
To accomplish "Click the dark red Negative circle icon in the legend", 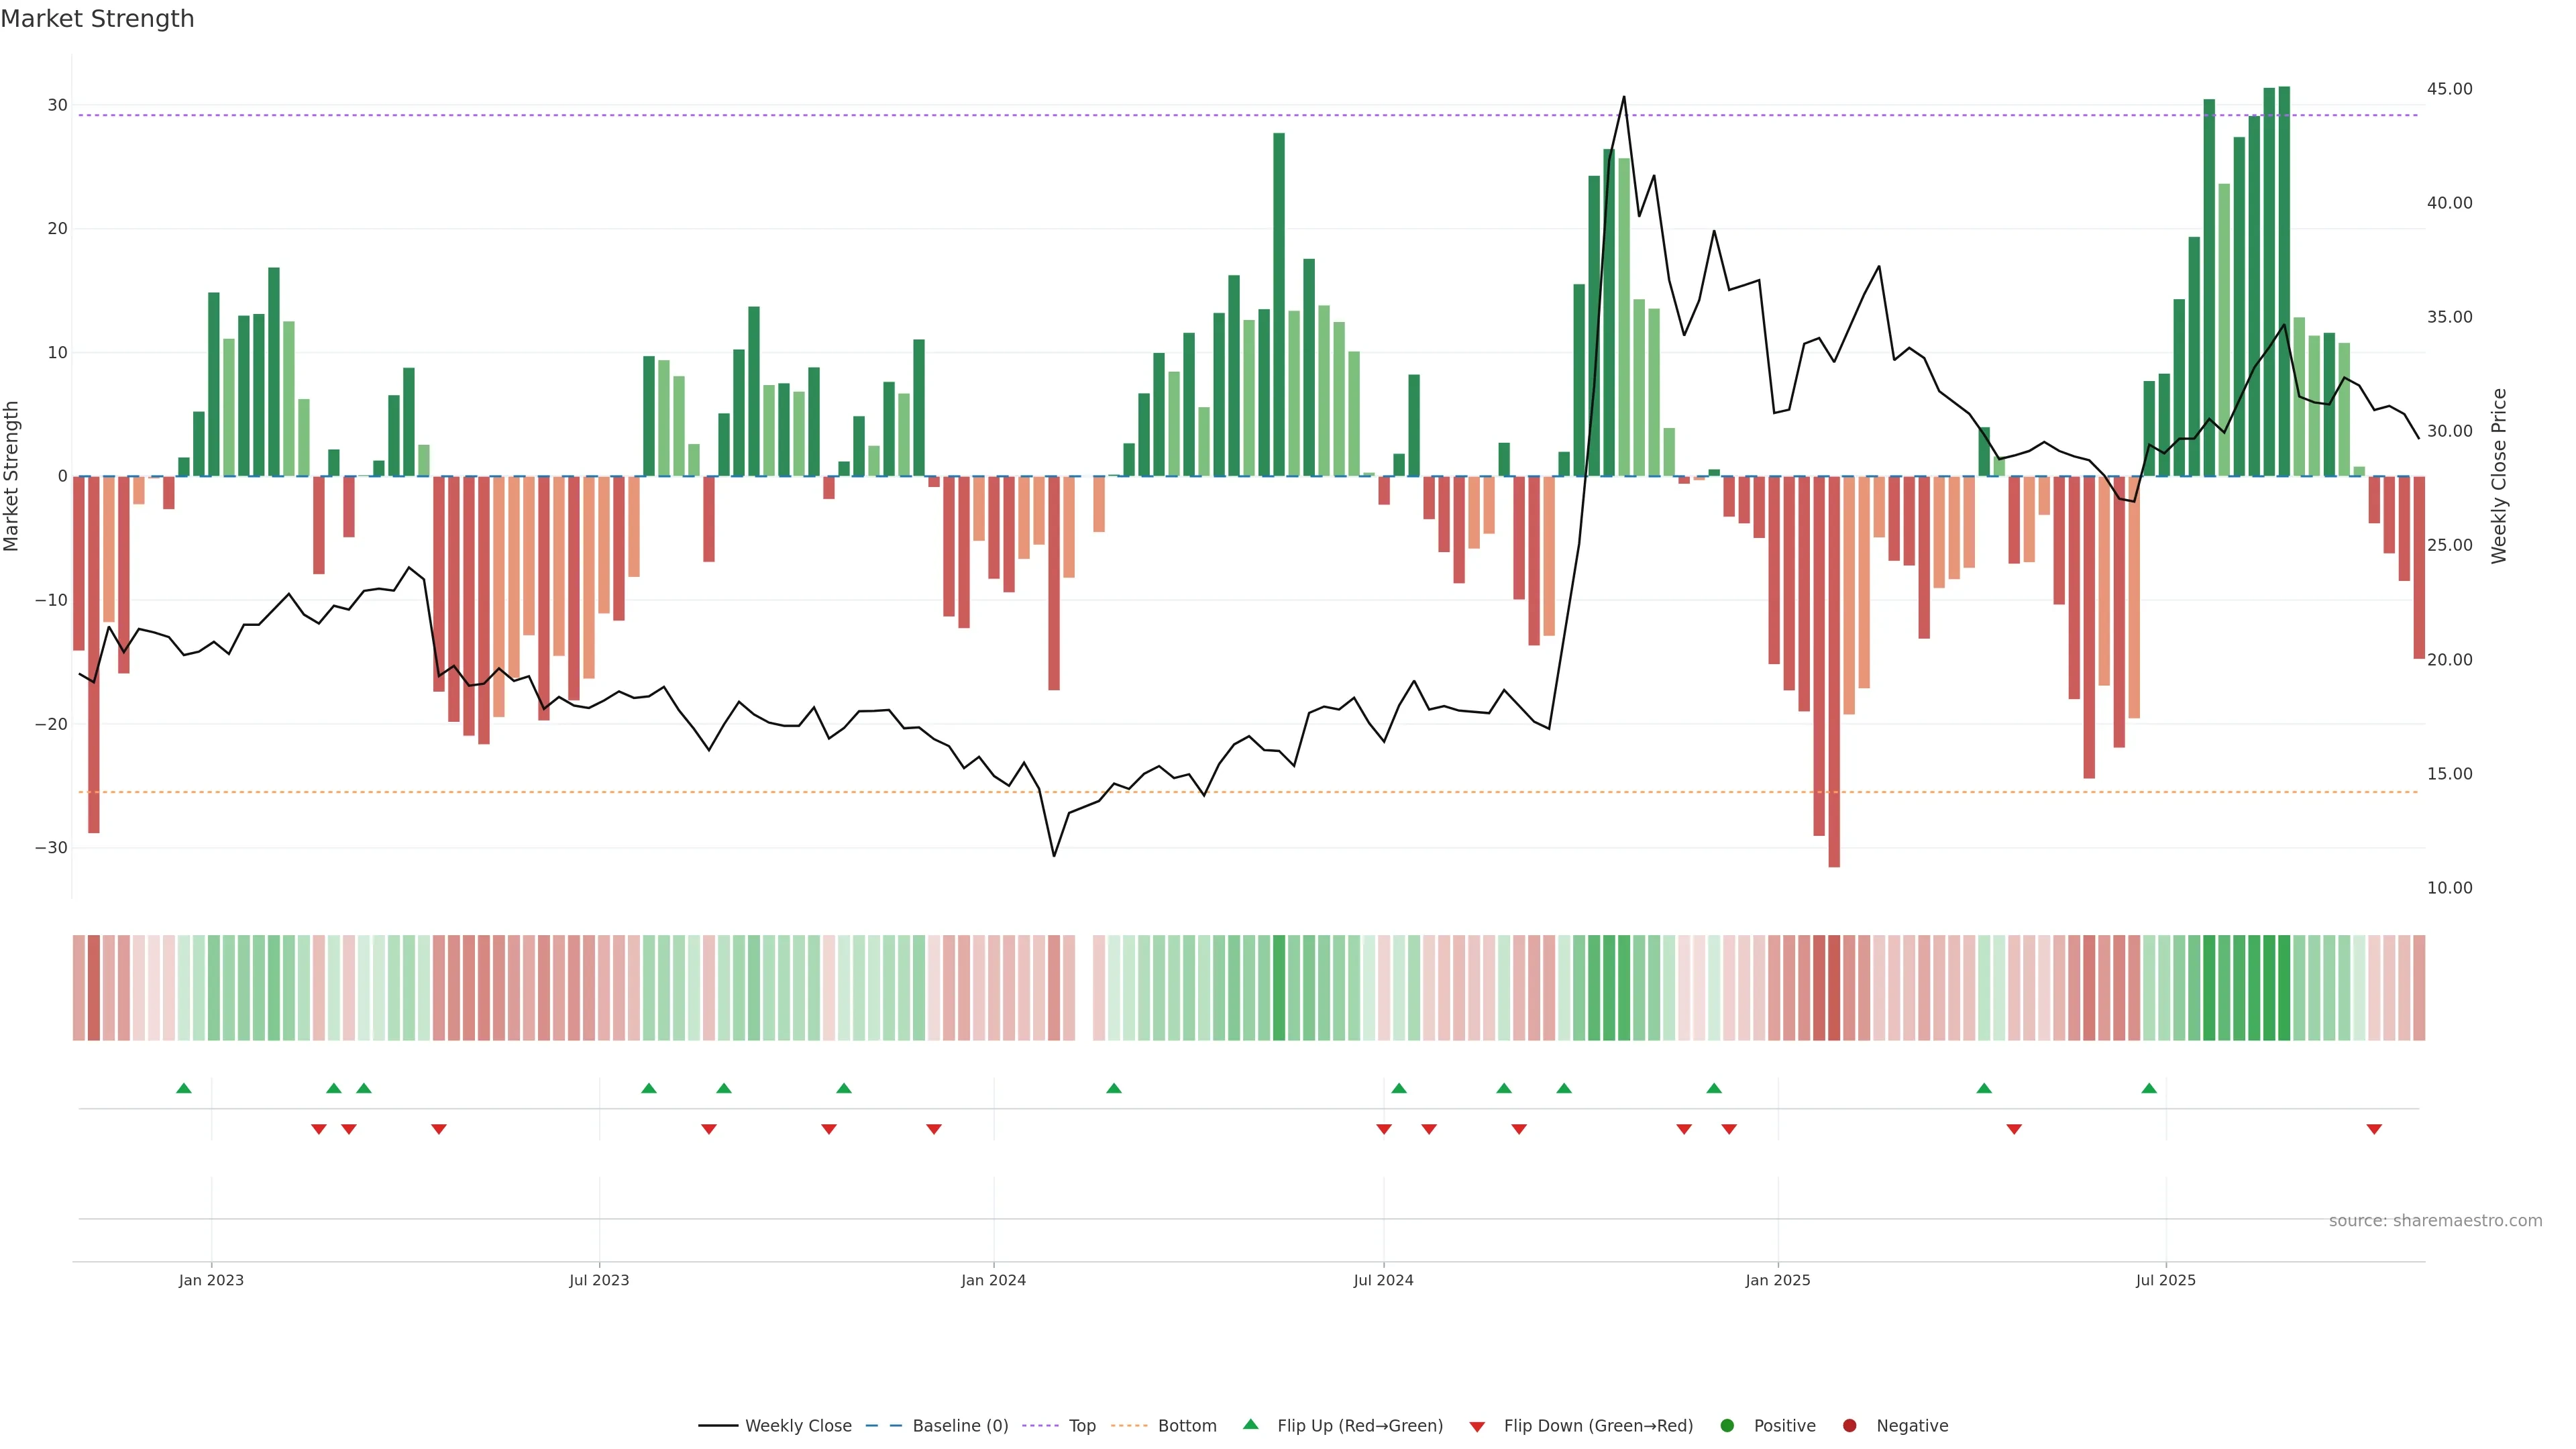I will 1849,1426.
